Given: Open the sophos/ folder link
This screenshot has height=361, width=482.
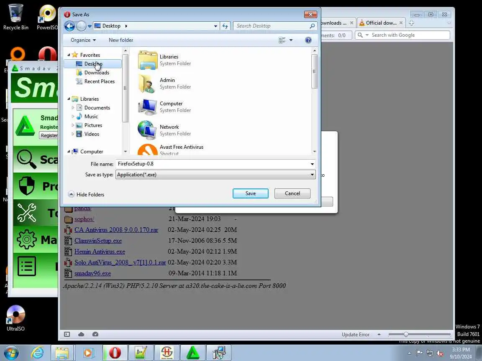Looking at the screenshot, I should (84, 219).
